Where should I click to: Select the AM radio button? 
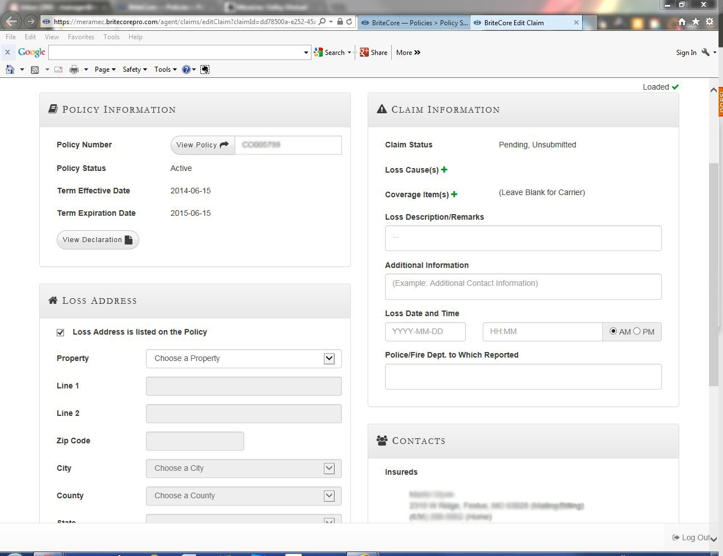click(613, 331)
